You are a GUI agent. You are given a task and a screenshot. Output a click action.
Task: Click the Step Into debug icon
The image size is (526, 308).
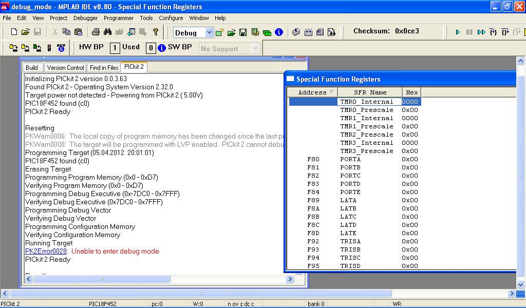pyautogui.click(x=493, y=32)
